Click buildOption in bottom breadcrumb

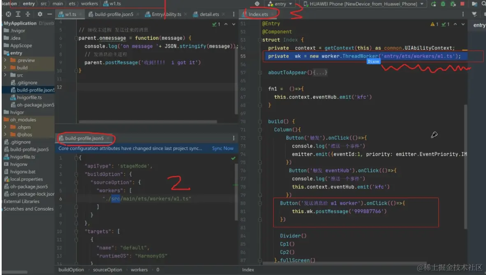click(x=71, y=270)
